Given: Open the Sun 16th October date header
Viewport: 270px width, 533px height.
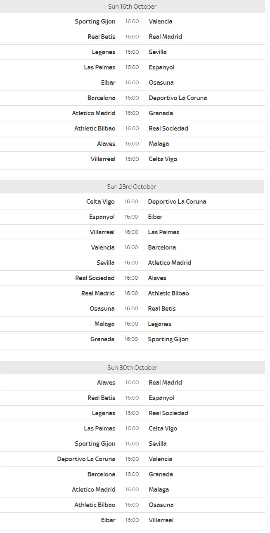Looking at the screenshot, I should pyautogui.click(x=132, y=7).
